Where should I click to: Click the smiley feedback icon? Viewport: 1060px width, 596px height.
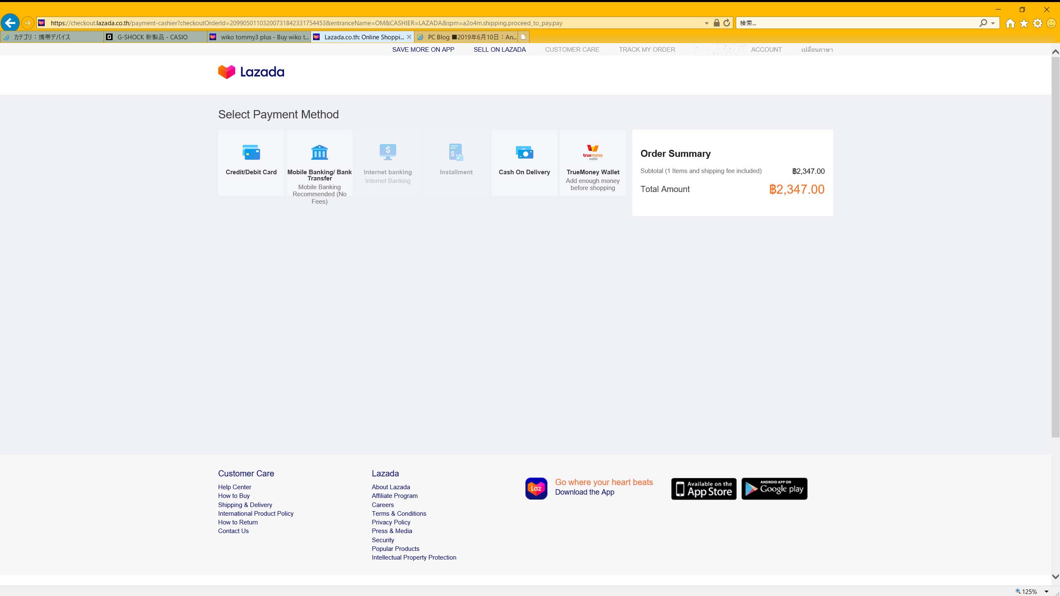tap(1051, 23)
